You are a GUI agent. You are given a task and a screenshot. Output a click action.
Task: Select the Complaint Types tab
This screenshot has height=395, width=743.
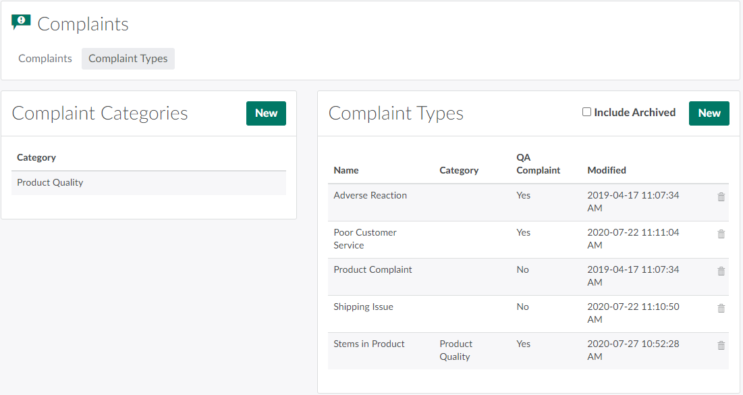(x=128, y=59)
